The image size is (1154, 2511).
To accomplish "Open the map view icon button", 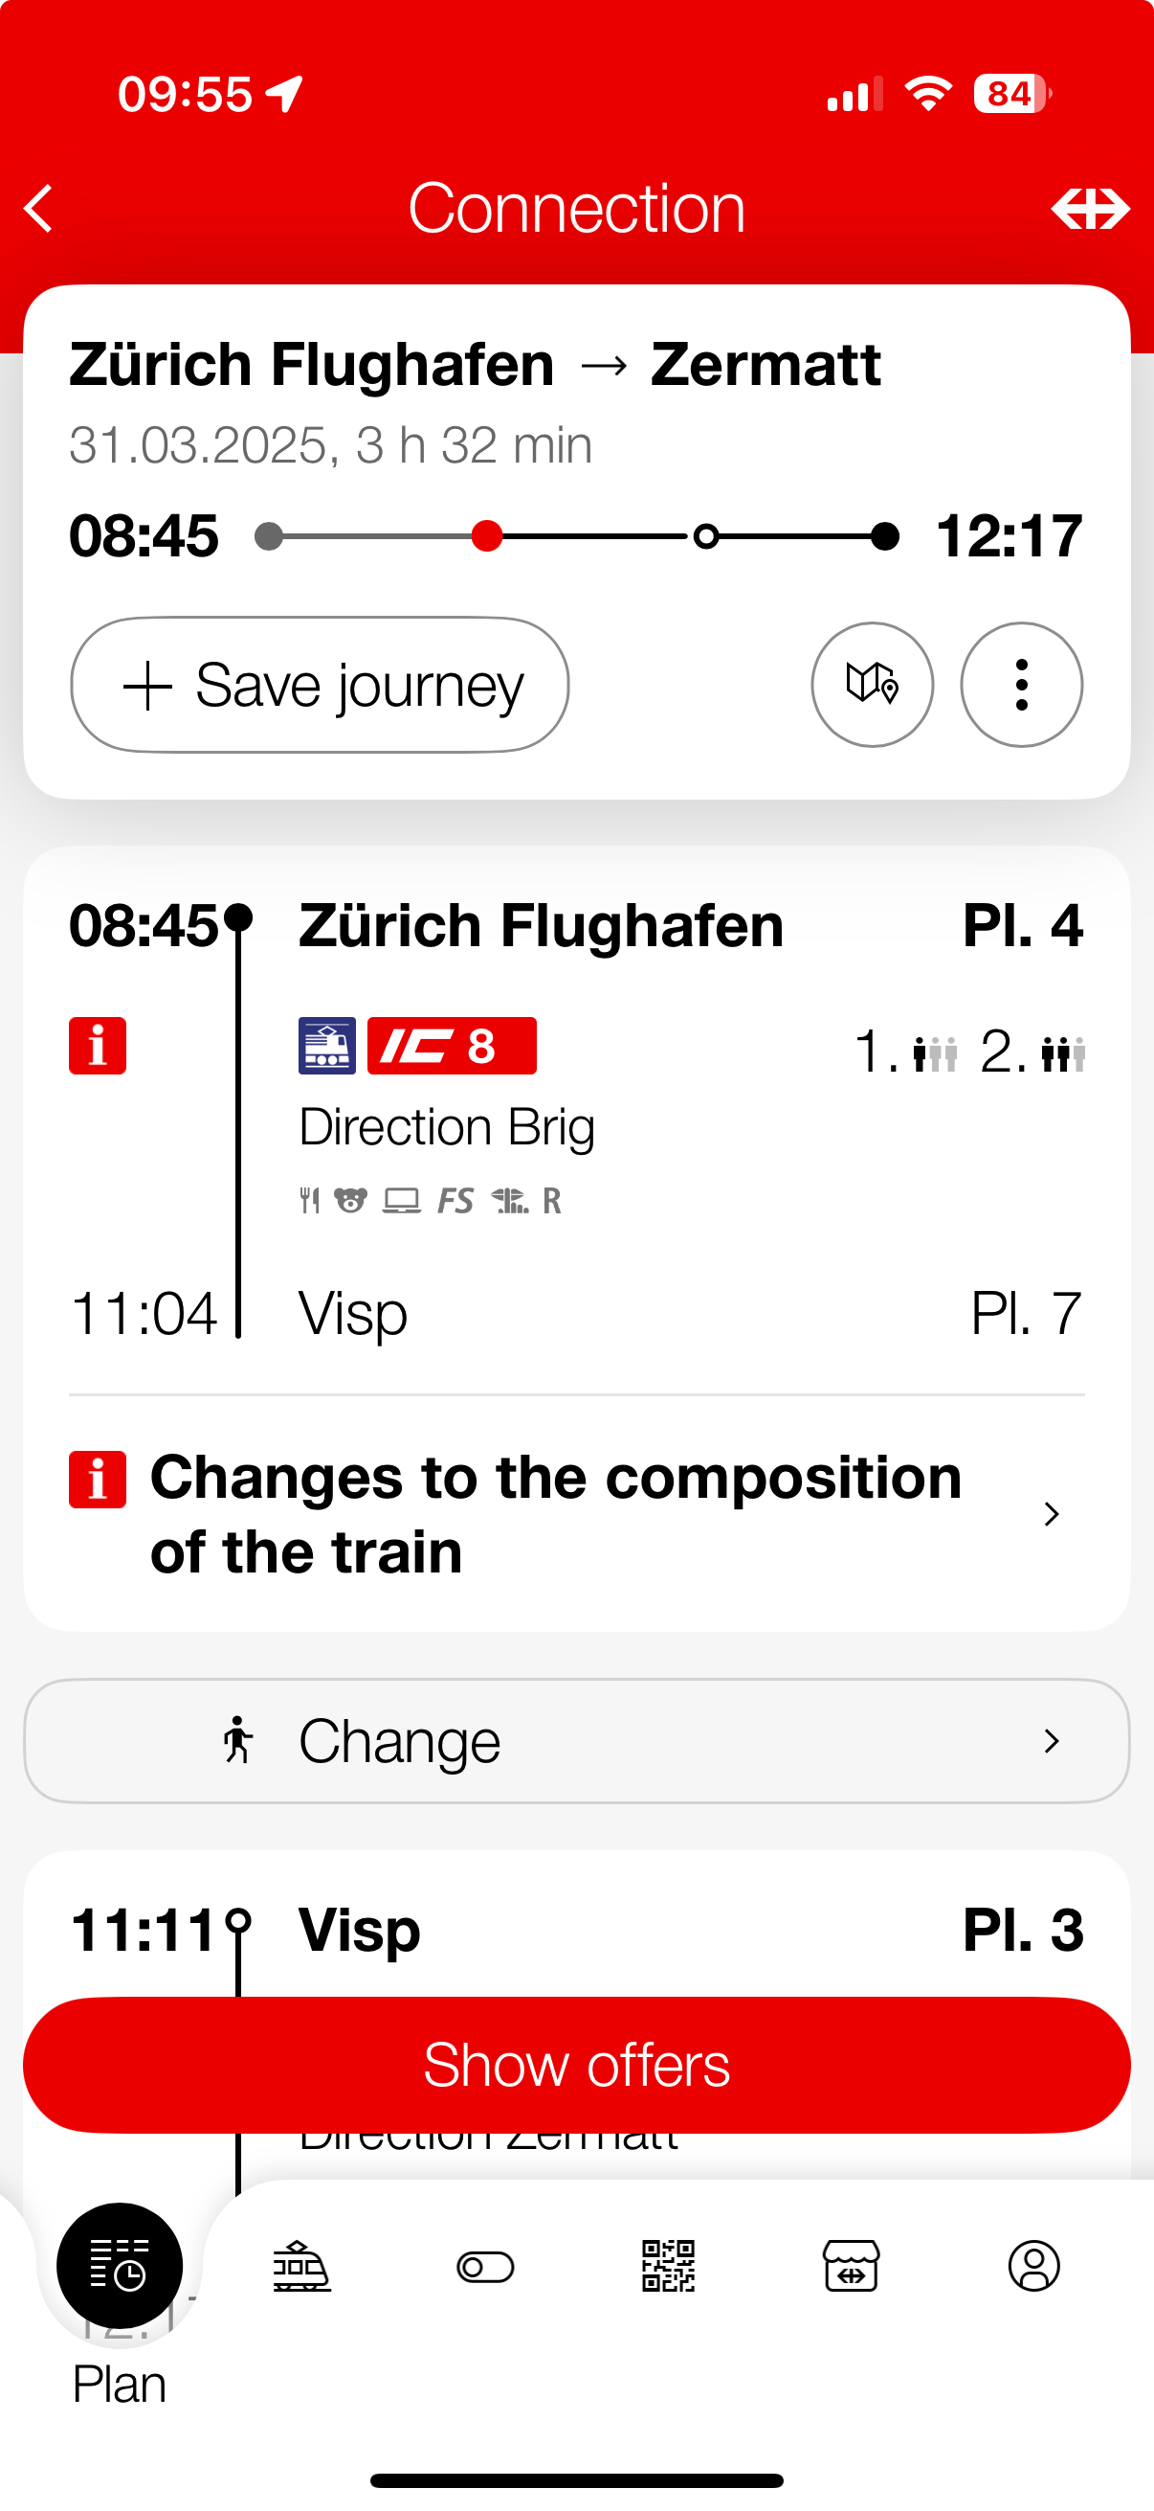I will click(x=872, y=685).
